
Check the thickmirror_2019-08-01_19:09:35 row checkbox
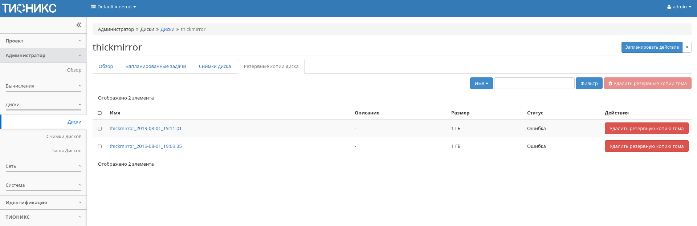(x=100, y=146)
